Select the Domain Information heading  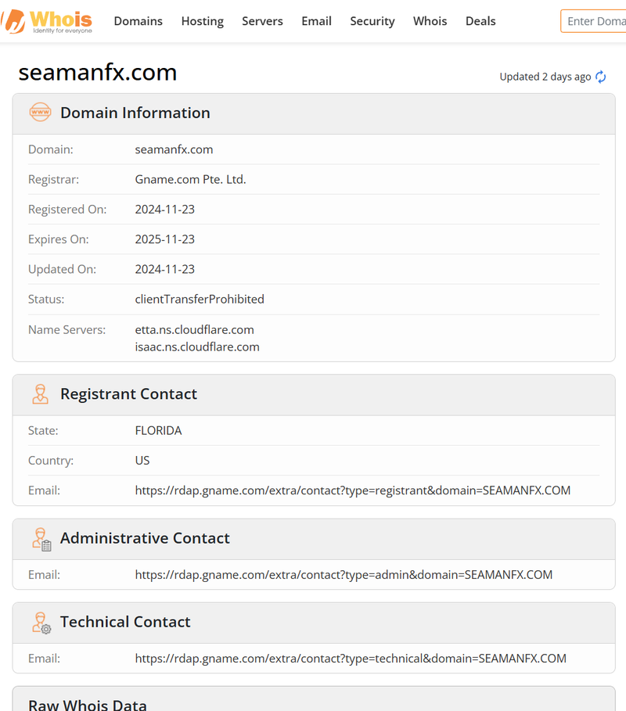(x=135, y=113)
